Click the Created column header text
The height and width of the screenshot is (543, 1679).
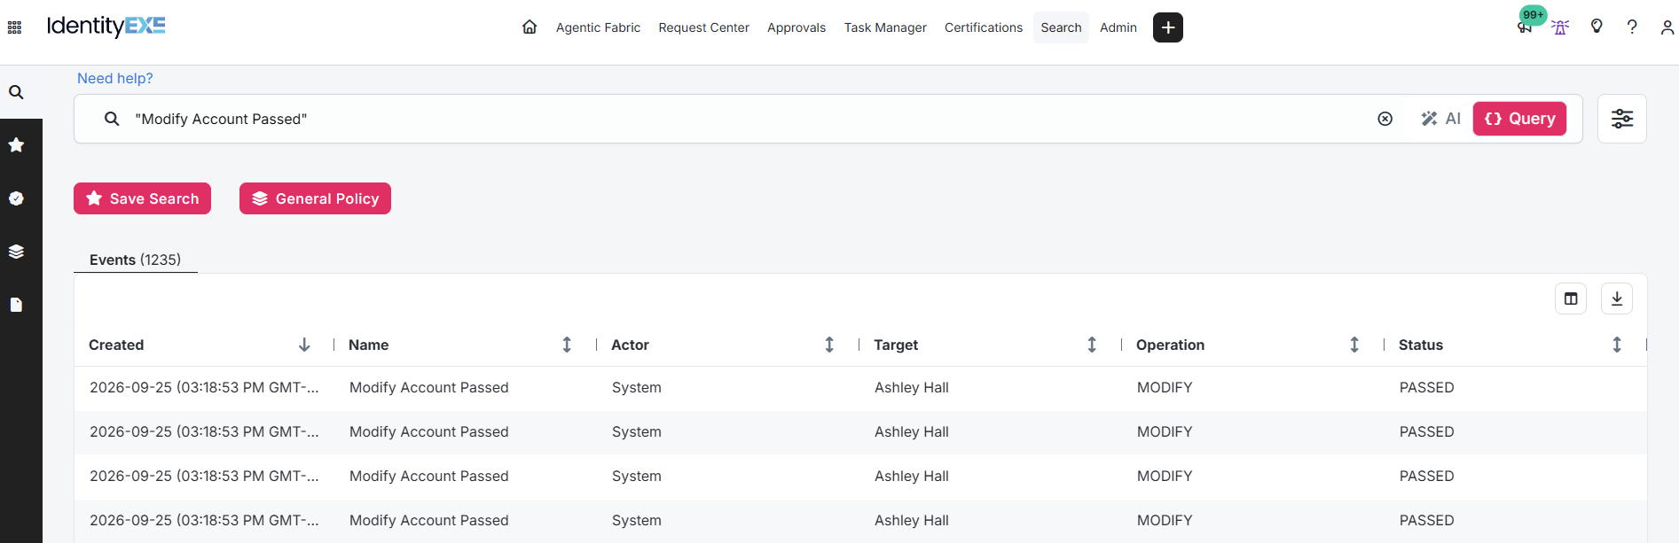116,345
